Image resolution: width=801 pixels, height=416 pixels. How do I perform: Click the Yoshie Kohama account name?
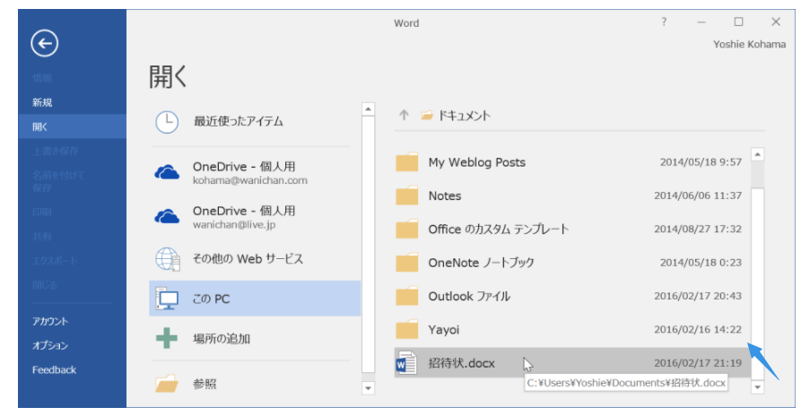pyautogui.click(x=749, y=45)
